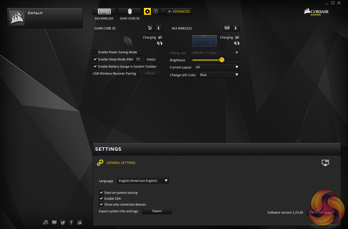The width and height of the screenshot is (348, 229).
Task: Click the SETTINGS panel heading
Action: (108, 149)
